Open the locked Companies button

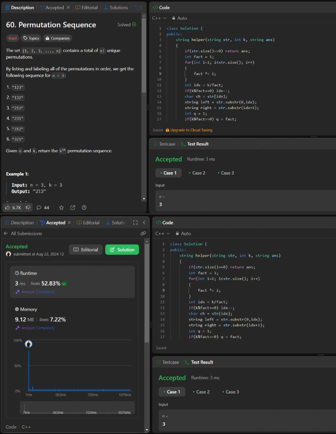point(58,38)
